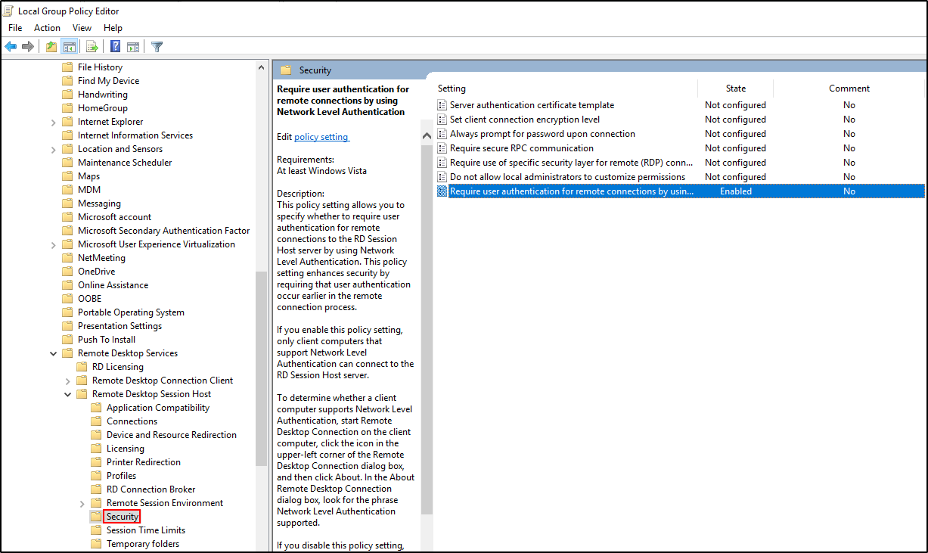Click the Require secure RPC communication icon

[x=442, y=148]
